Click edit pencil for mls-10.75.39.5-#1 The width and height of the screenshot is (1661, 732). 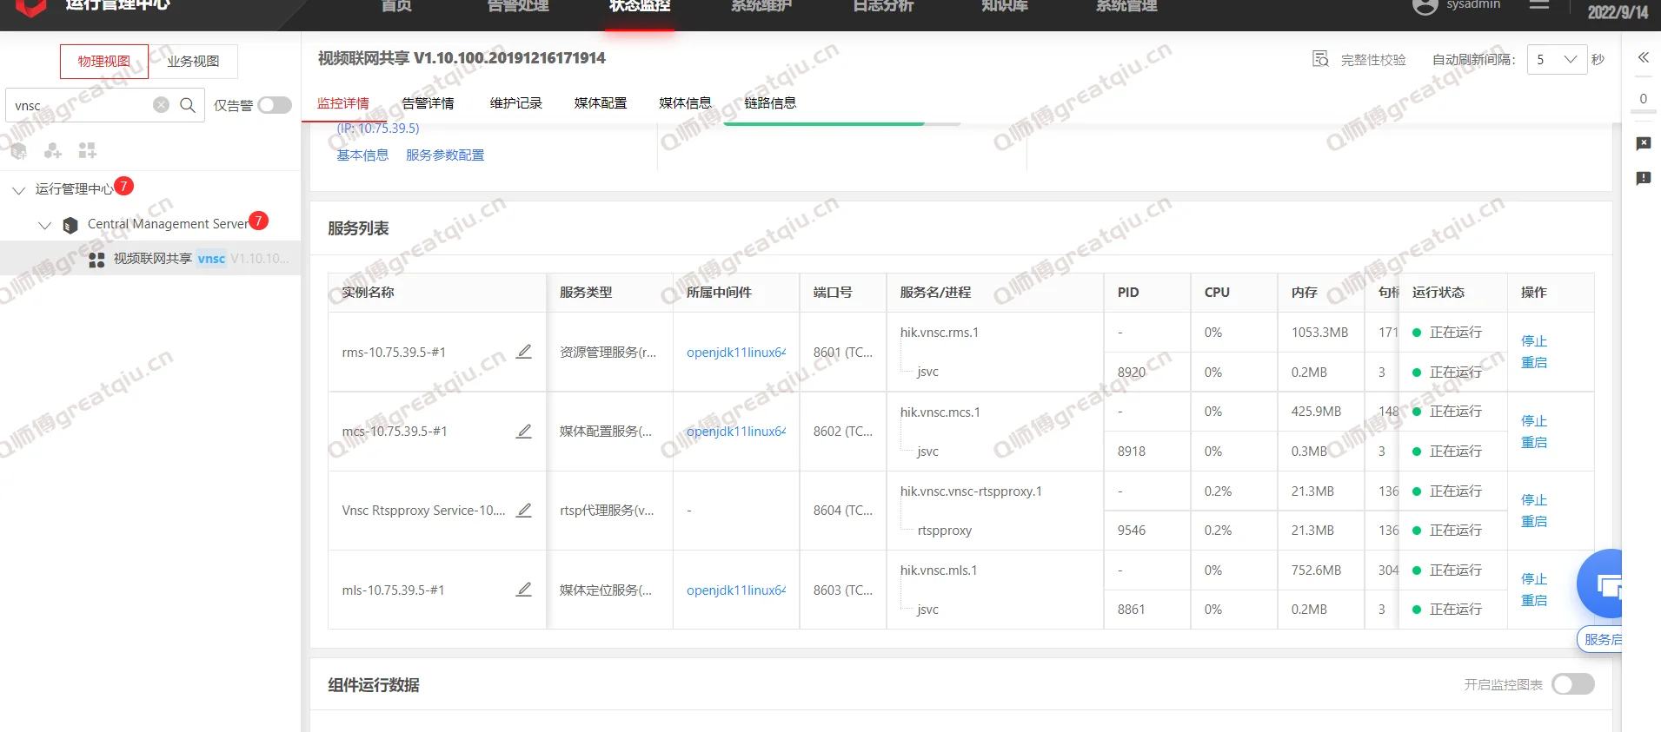pos(523,590)
